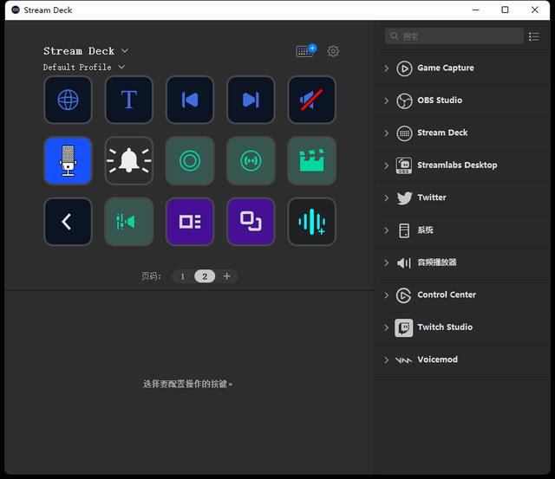Select the previous track key

(x=190, y=100)
